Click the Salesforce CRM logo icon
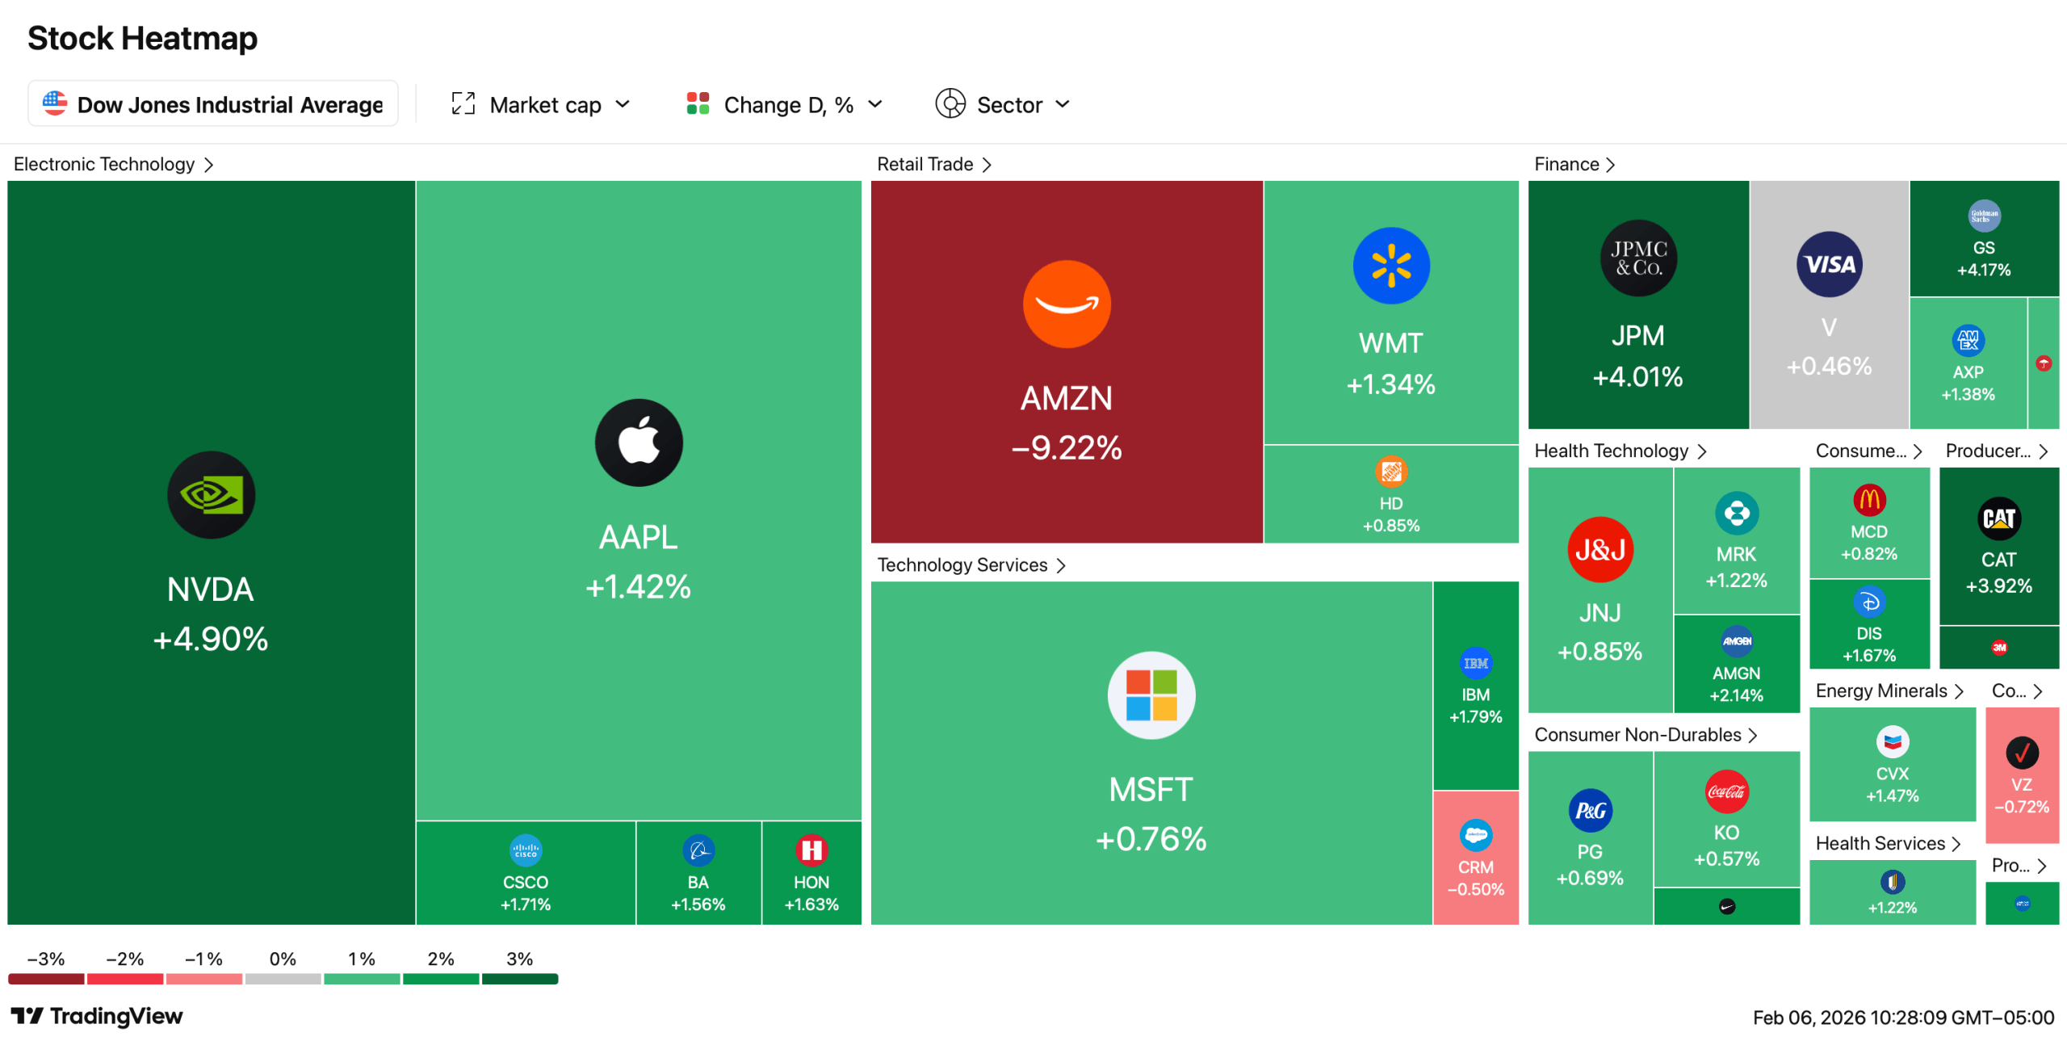 point(1475,835)
